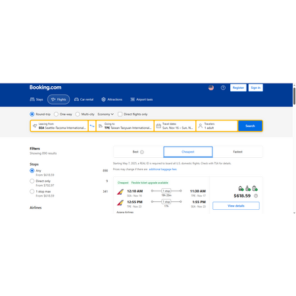Sort results by Best
296x296 pixels.
click(x=138, y=152)
